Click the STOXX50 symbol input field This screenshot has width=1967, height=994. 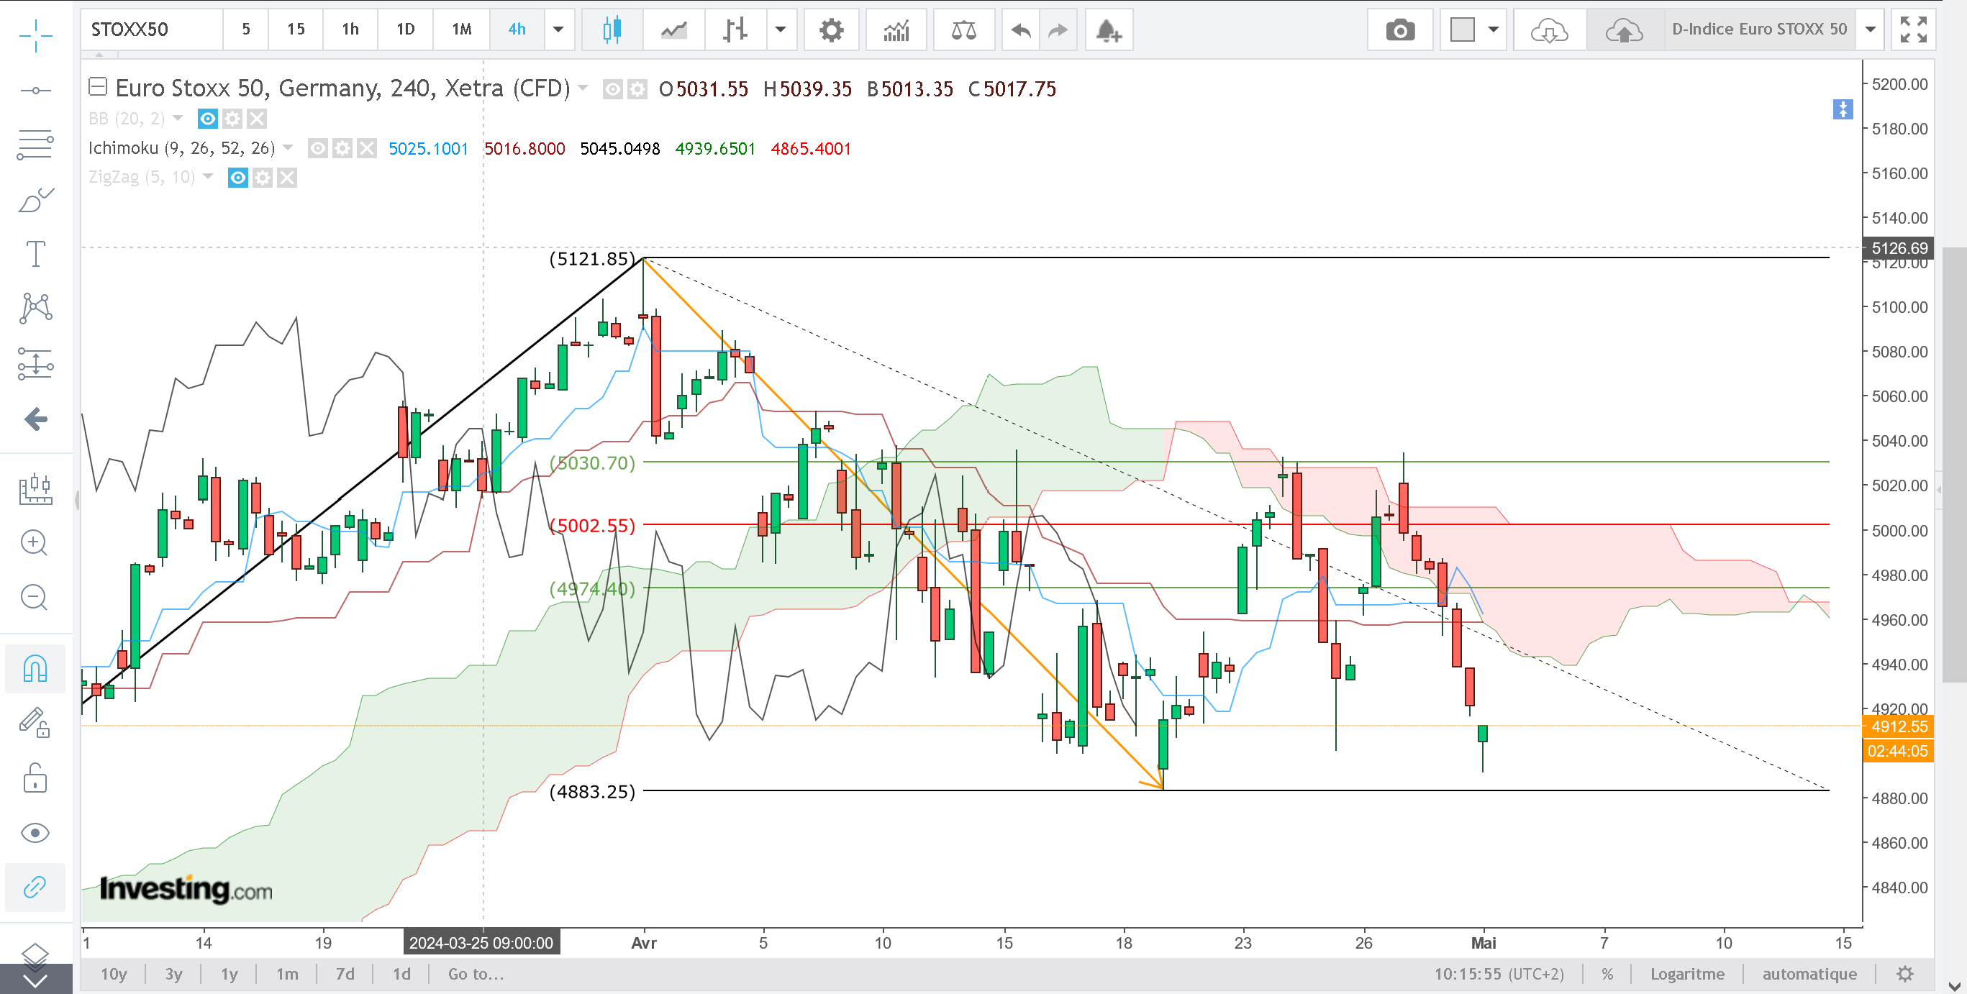coord(152,29)
